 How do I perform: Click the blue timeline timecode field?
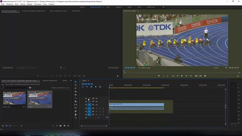tap(87, 84)
